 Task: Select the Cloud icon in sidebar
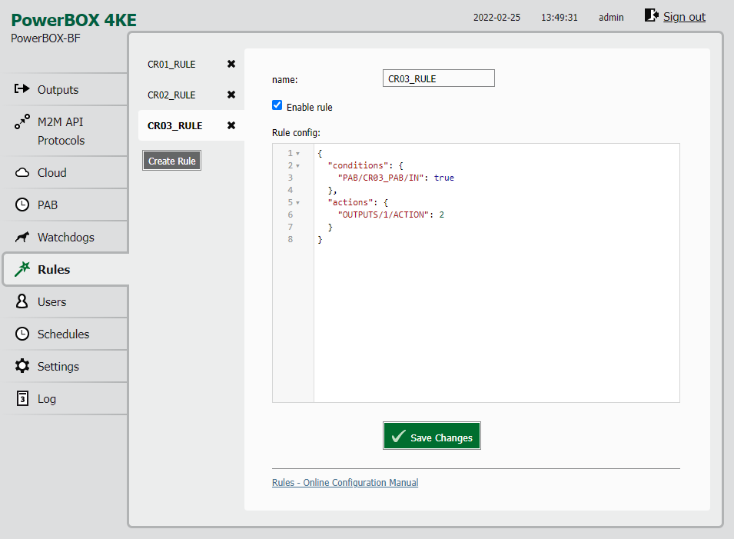coord(22,172)
